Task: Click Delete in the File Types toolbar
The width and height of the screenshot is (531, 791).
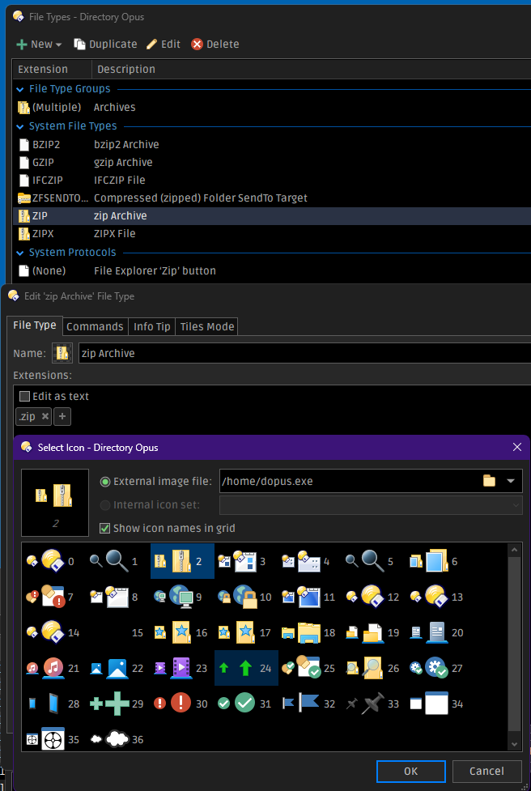Action: [x=215, y=45]
